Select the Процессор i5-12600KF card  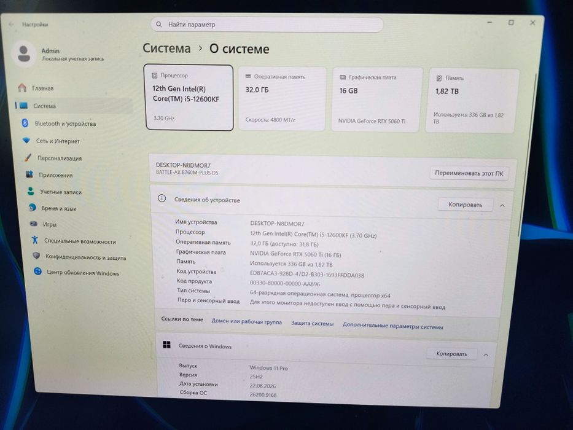pyautogui.click(x=189, y=97)
